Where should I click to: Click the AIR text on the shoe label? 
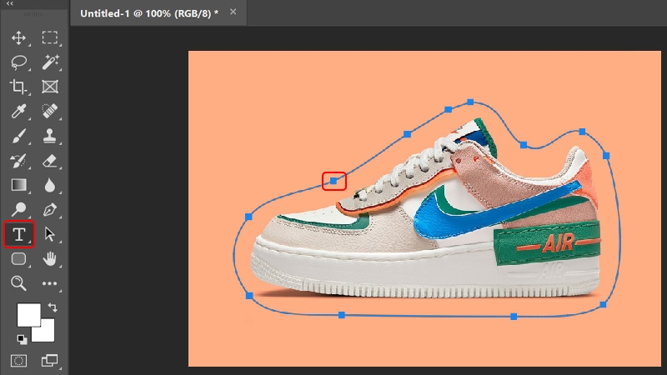pyautogui.click(x=558, y=242)
